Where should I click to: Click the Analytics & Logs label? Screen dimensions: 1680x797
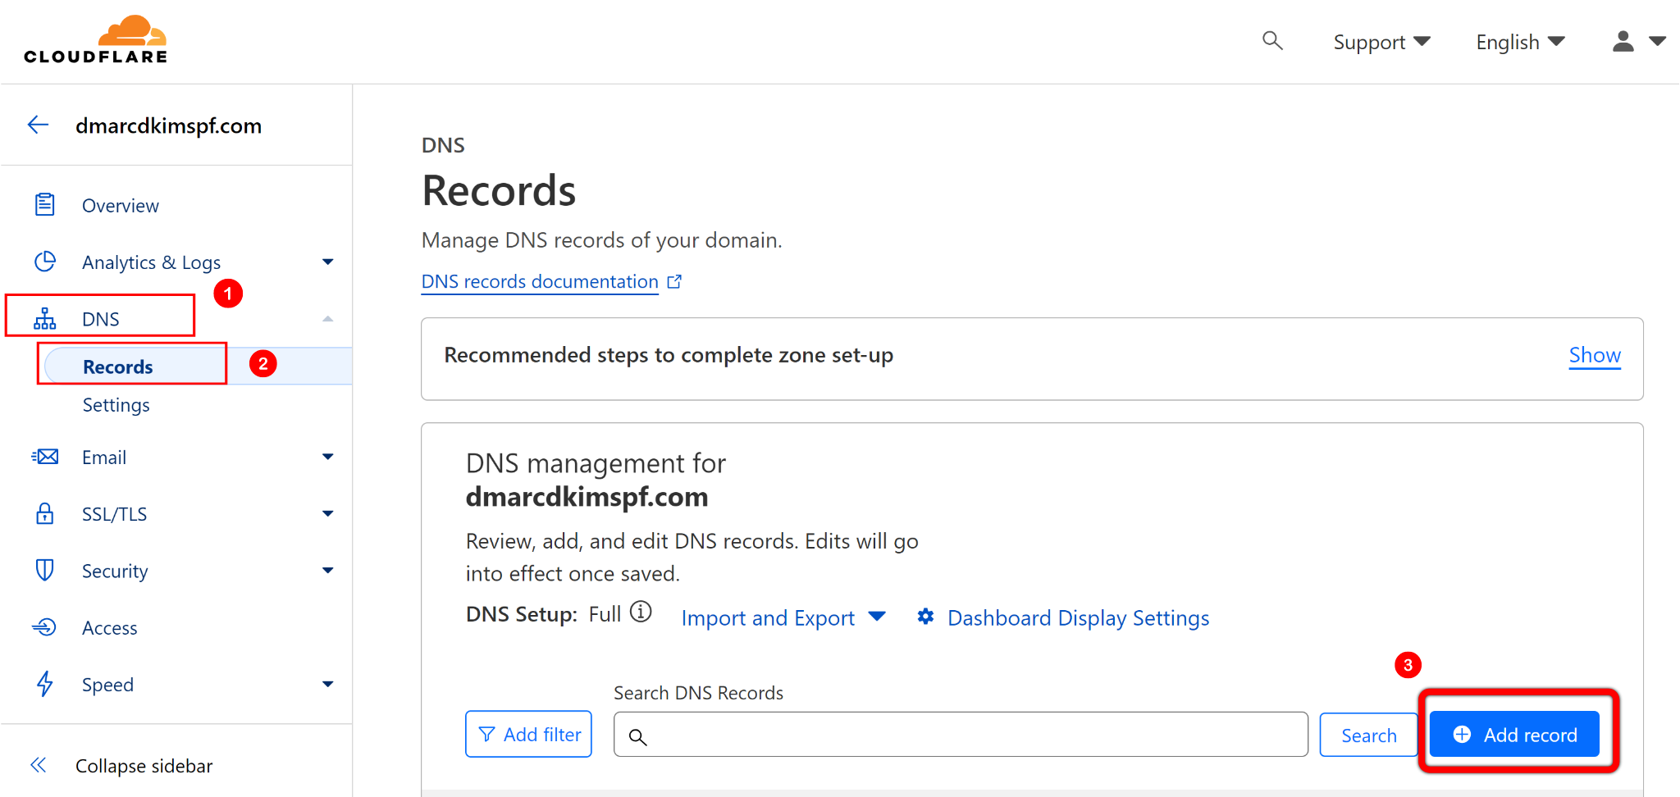151,262
